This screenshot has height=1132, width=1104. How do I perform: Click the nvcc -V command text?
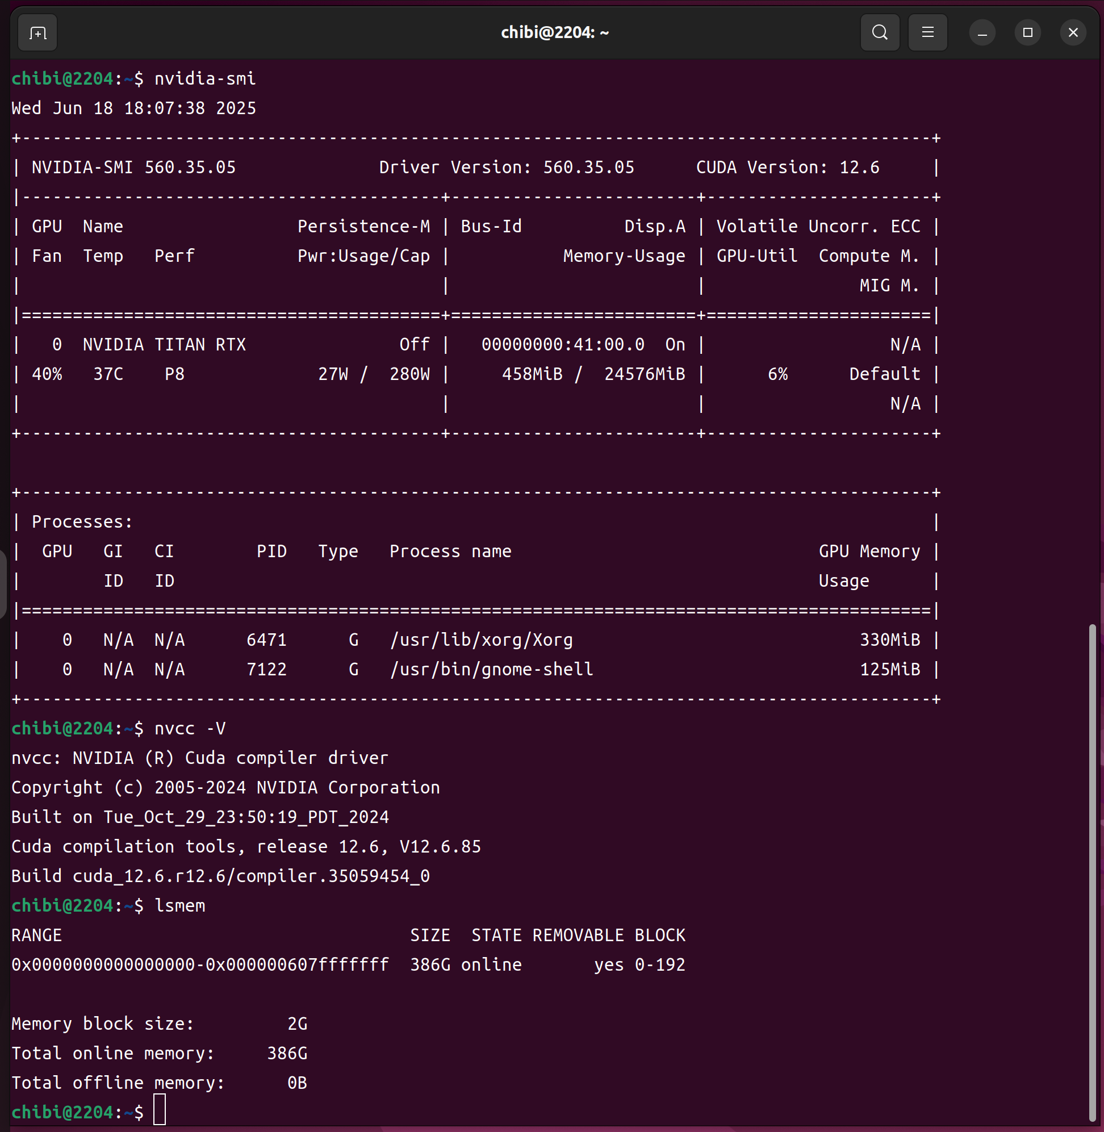click(x=190, y=728)
